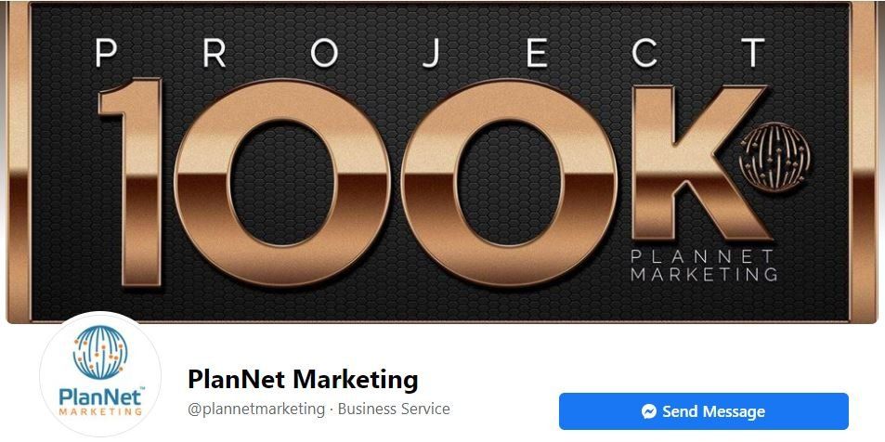The width and height of the screenshot is (885, 442).
Task: Click the right bronze border of cover
Action: 865,162
